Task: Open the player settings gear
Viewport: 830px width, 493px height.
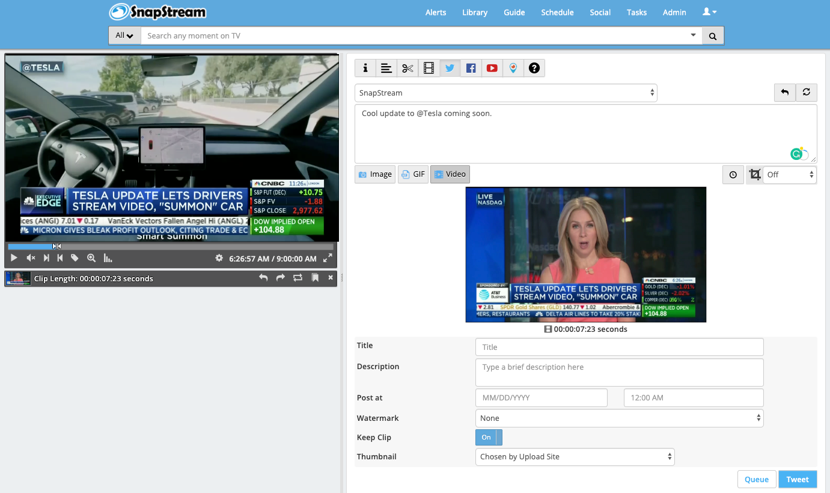Action: 219,259
